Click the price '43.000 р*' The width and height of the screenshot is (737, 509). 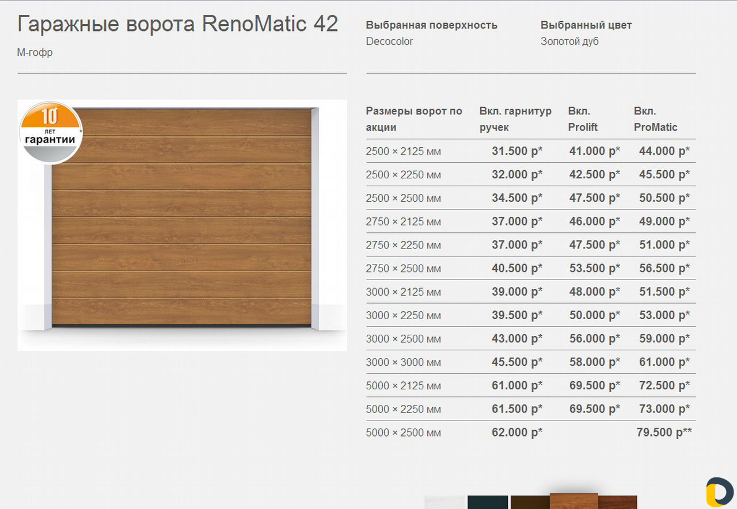(x=517, y=339)
